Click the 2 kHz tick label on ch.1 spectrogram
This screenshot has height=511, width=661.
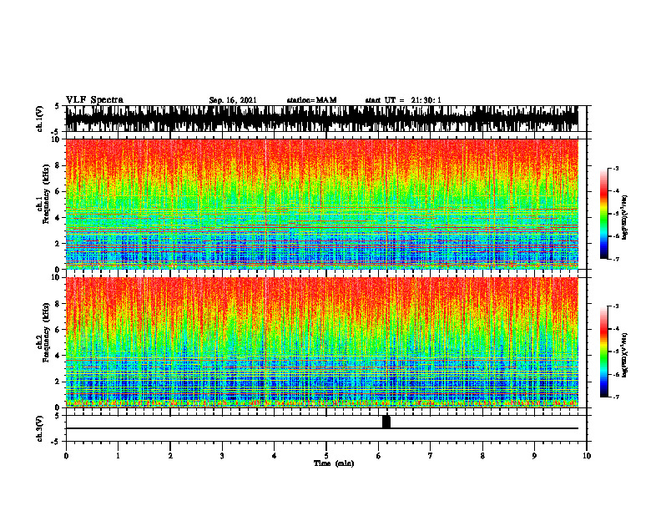[58, 243]
